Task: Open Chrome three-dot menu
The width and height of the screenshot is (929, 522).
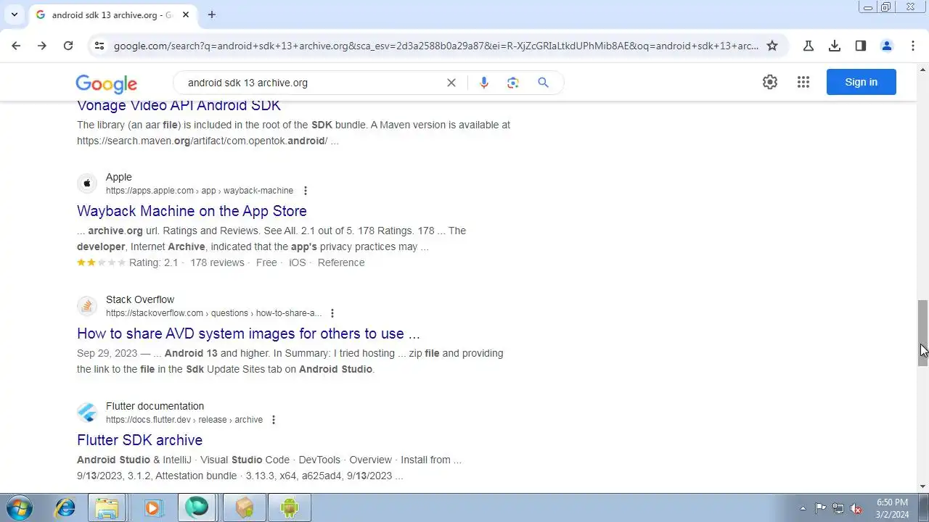Action: pos(913,46)
